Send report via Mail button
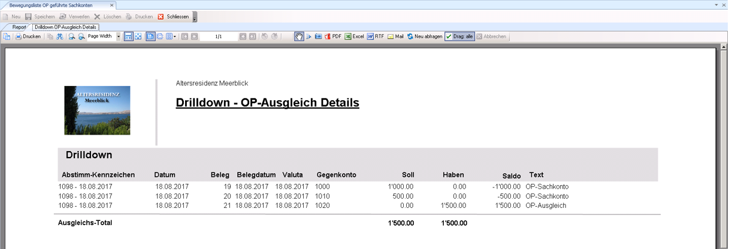Screen dimensions: 729x249 tap(395, 36)
